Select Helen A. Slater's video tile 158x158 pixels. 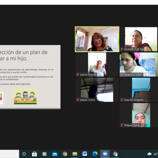tap(139, 64)
